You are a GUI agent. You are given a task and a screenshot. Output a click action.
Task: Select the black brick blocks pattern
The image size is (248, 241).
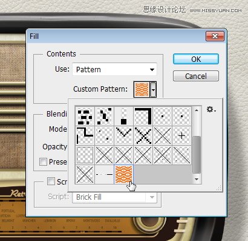[x=85, y=116]
